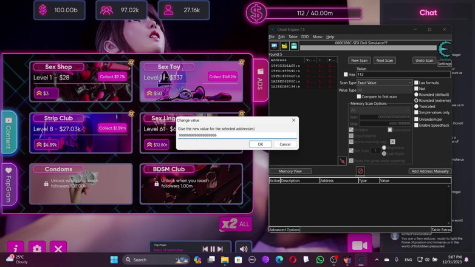Viewport: 475px width, 267px height.
Task: Expand Advanced Options panel
Action: point(284,230)
